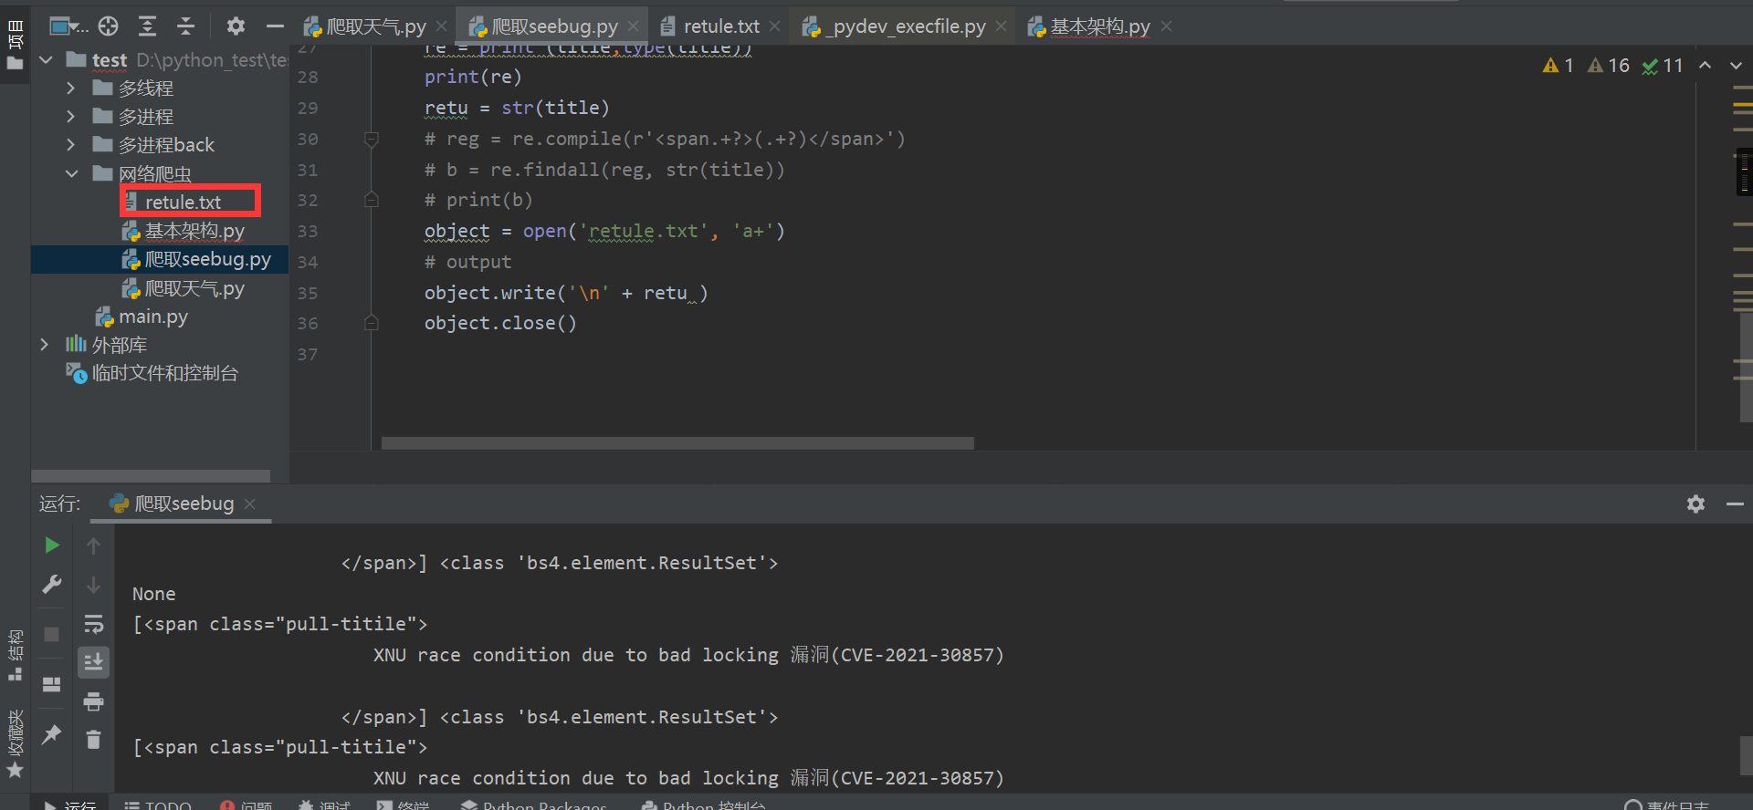Viewport: 1753px width, 810px height.
Task: Click the console vertical scrollbar thumb
Action: [1746, 755]
